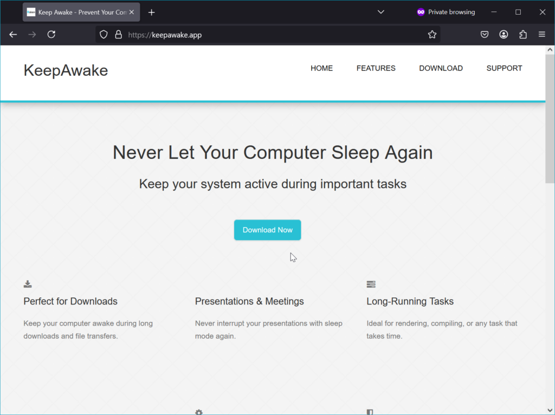
Task: Click the tracking protection shield icon
Action: pyautogui.click(x=103, y=34)
